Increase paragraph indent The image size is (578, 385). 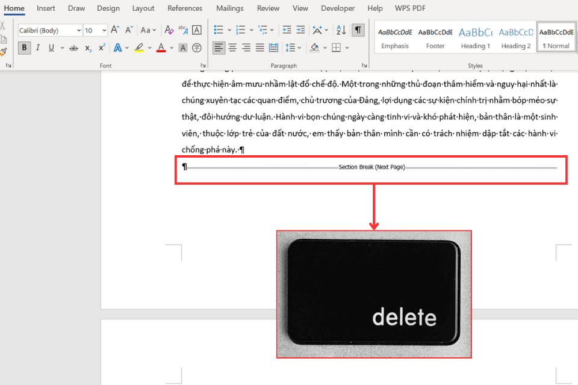pos(300,30)
